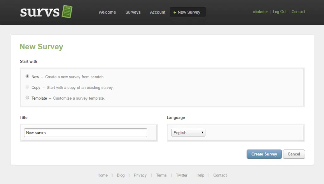This screenshot has width=324, height=184.
Task: Open Contact link in the header
Action: pyautogui.click(x=298, y=12)
